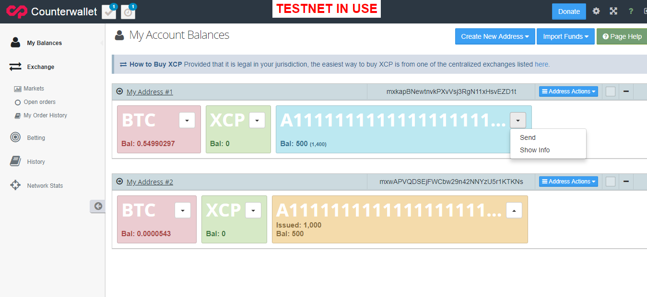Choose Send from the asset menu
647x297 pixels.
pyautogui.click(x=548, y=137)
